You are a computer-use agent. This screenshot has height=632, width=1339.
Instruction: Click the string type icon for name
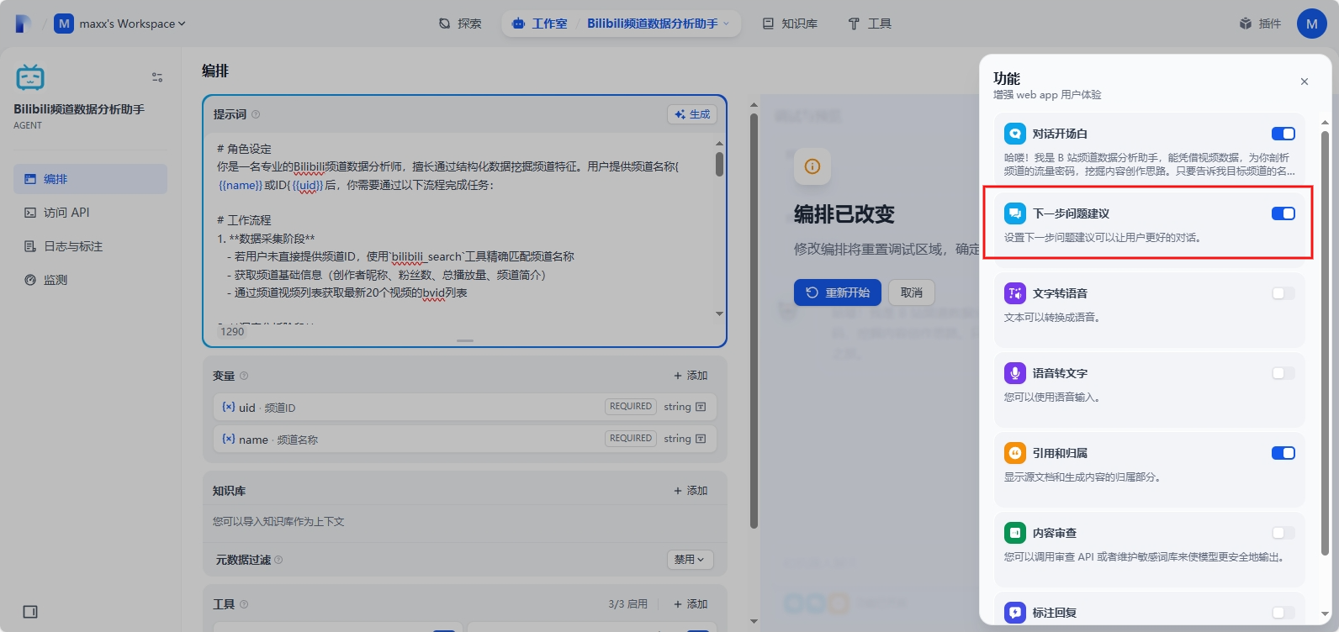[x=701, y=439]
